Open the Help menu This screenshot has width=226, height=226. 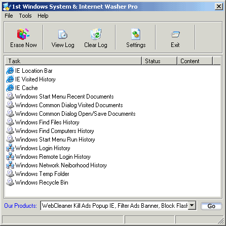coord(43,16)
